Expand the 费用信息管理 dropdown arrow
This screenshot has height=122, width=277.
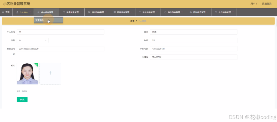[81, 12]
